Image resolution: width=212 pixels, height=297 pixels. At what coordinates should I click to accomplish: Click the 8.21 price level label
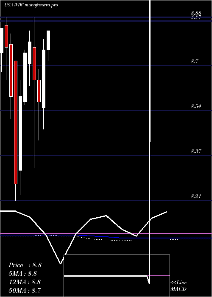196,196
